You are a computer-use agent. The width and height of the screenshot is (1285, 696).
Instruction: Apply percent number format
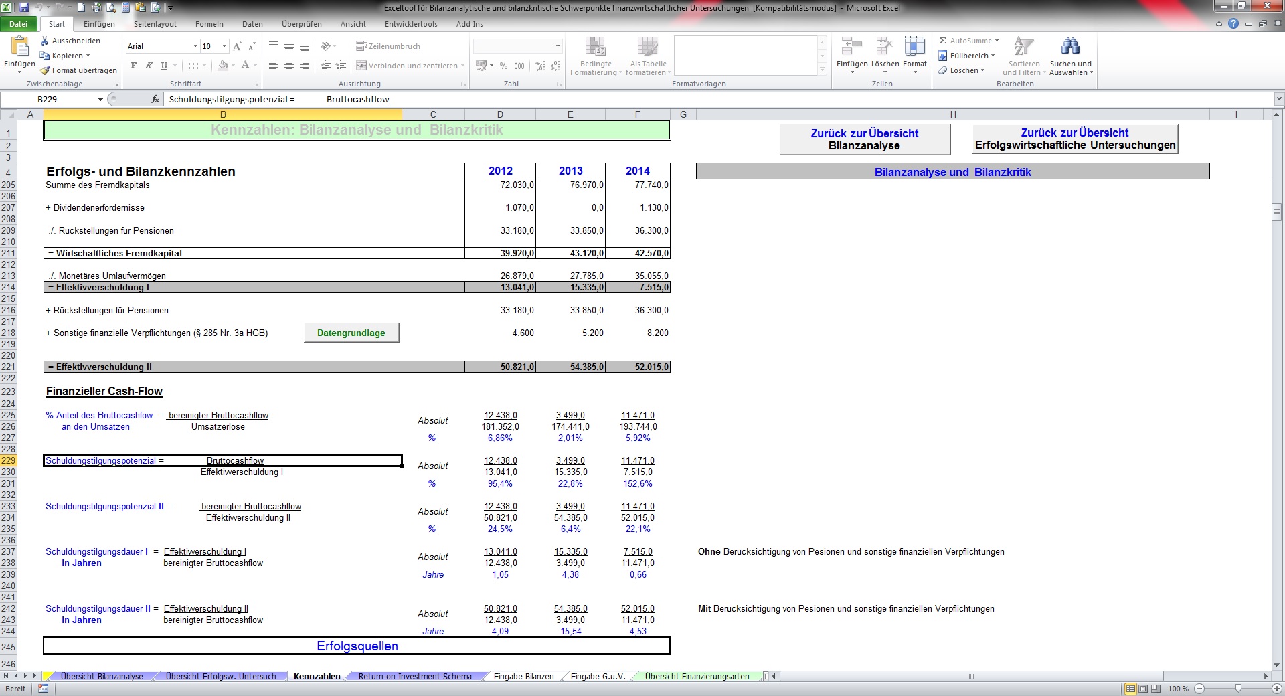click(503, 66)
